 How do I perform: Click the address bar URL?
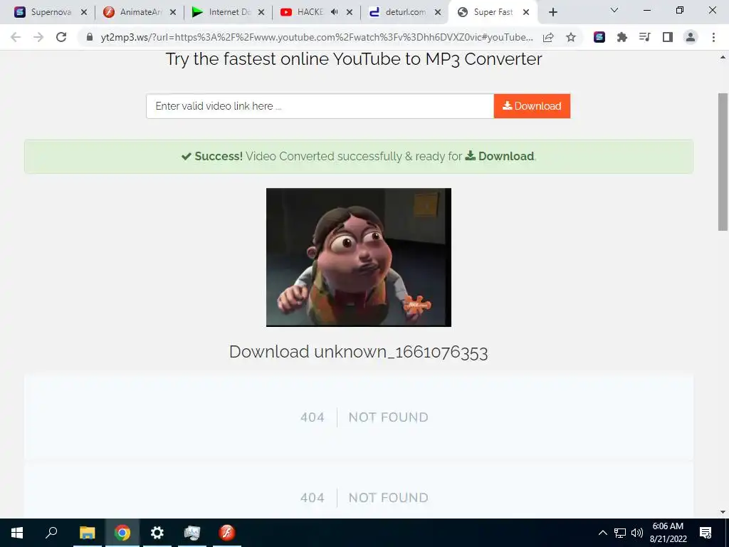coord(317,37)
